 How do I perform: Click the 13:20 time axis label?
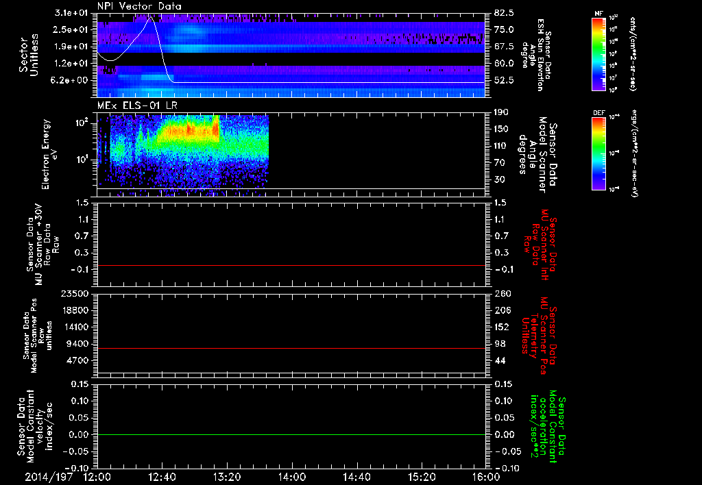(227, 477)
